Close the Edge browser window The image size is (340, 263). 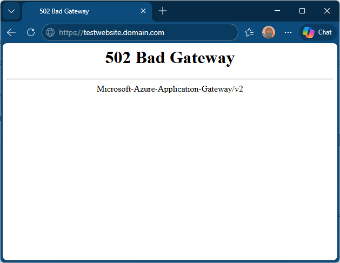click(x=326, y=11)
